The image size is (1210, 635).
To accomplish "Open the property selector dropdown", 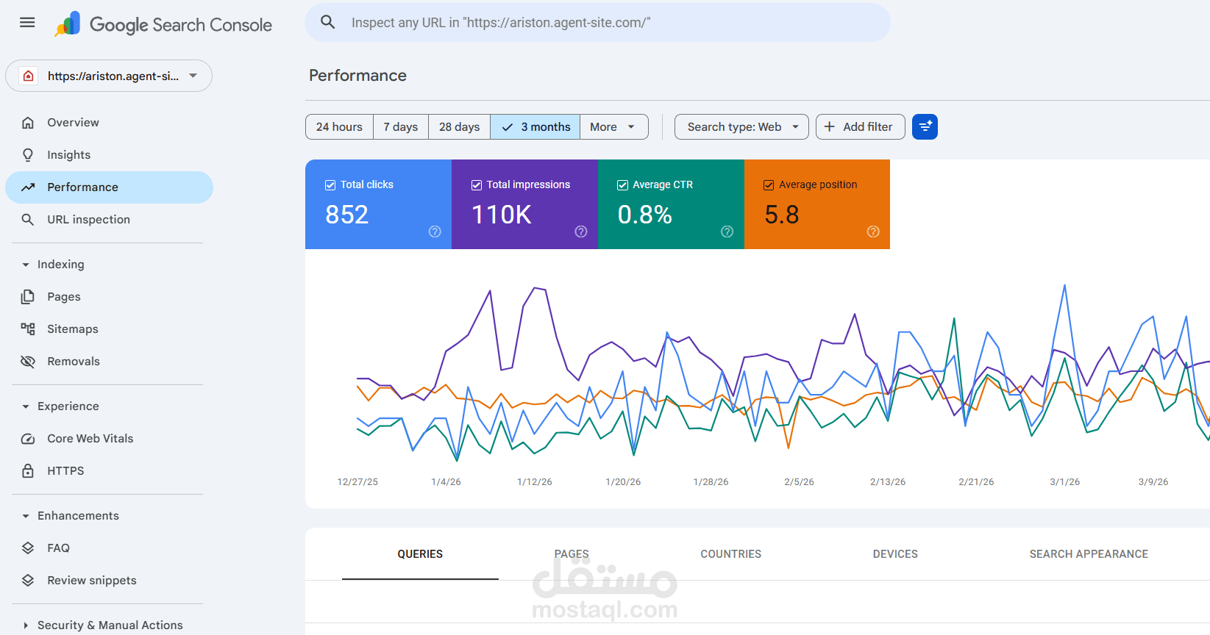I will click(x=109, y=76).
